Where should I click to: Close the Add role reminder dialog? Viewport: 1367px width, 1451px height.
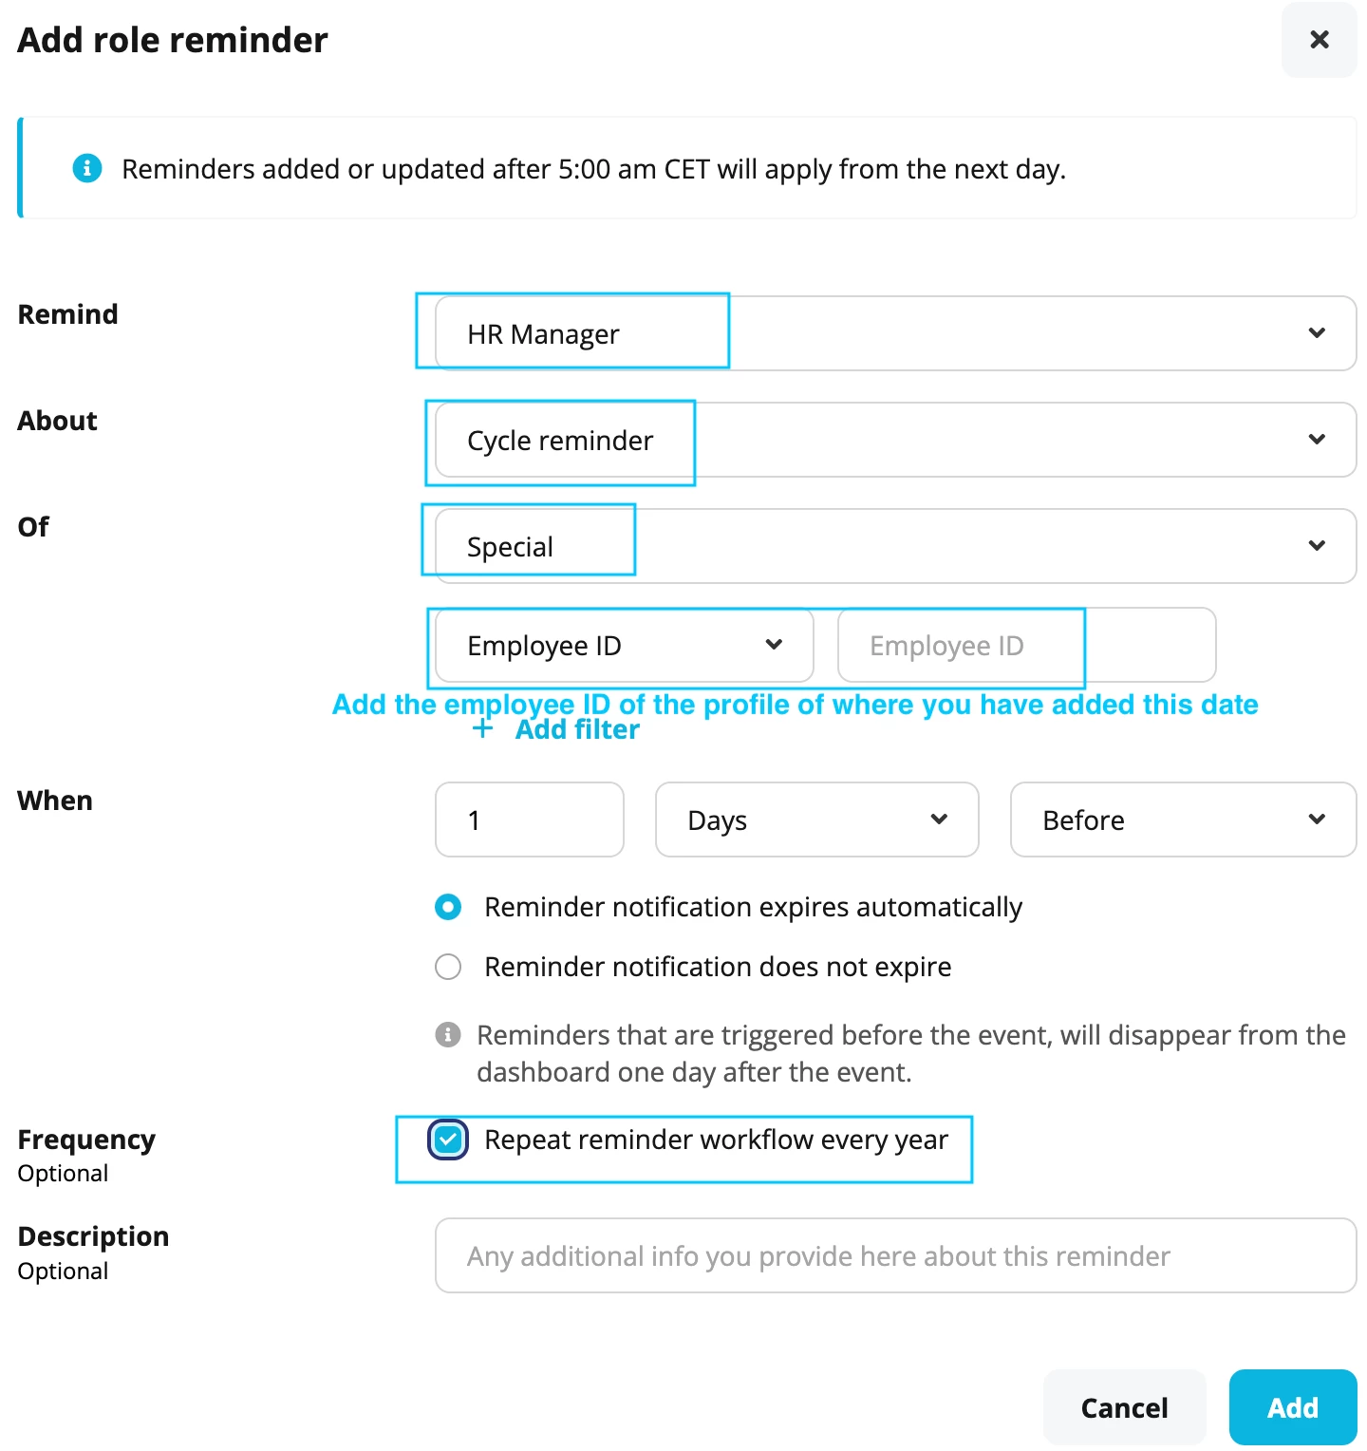pos(1319,40)
